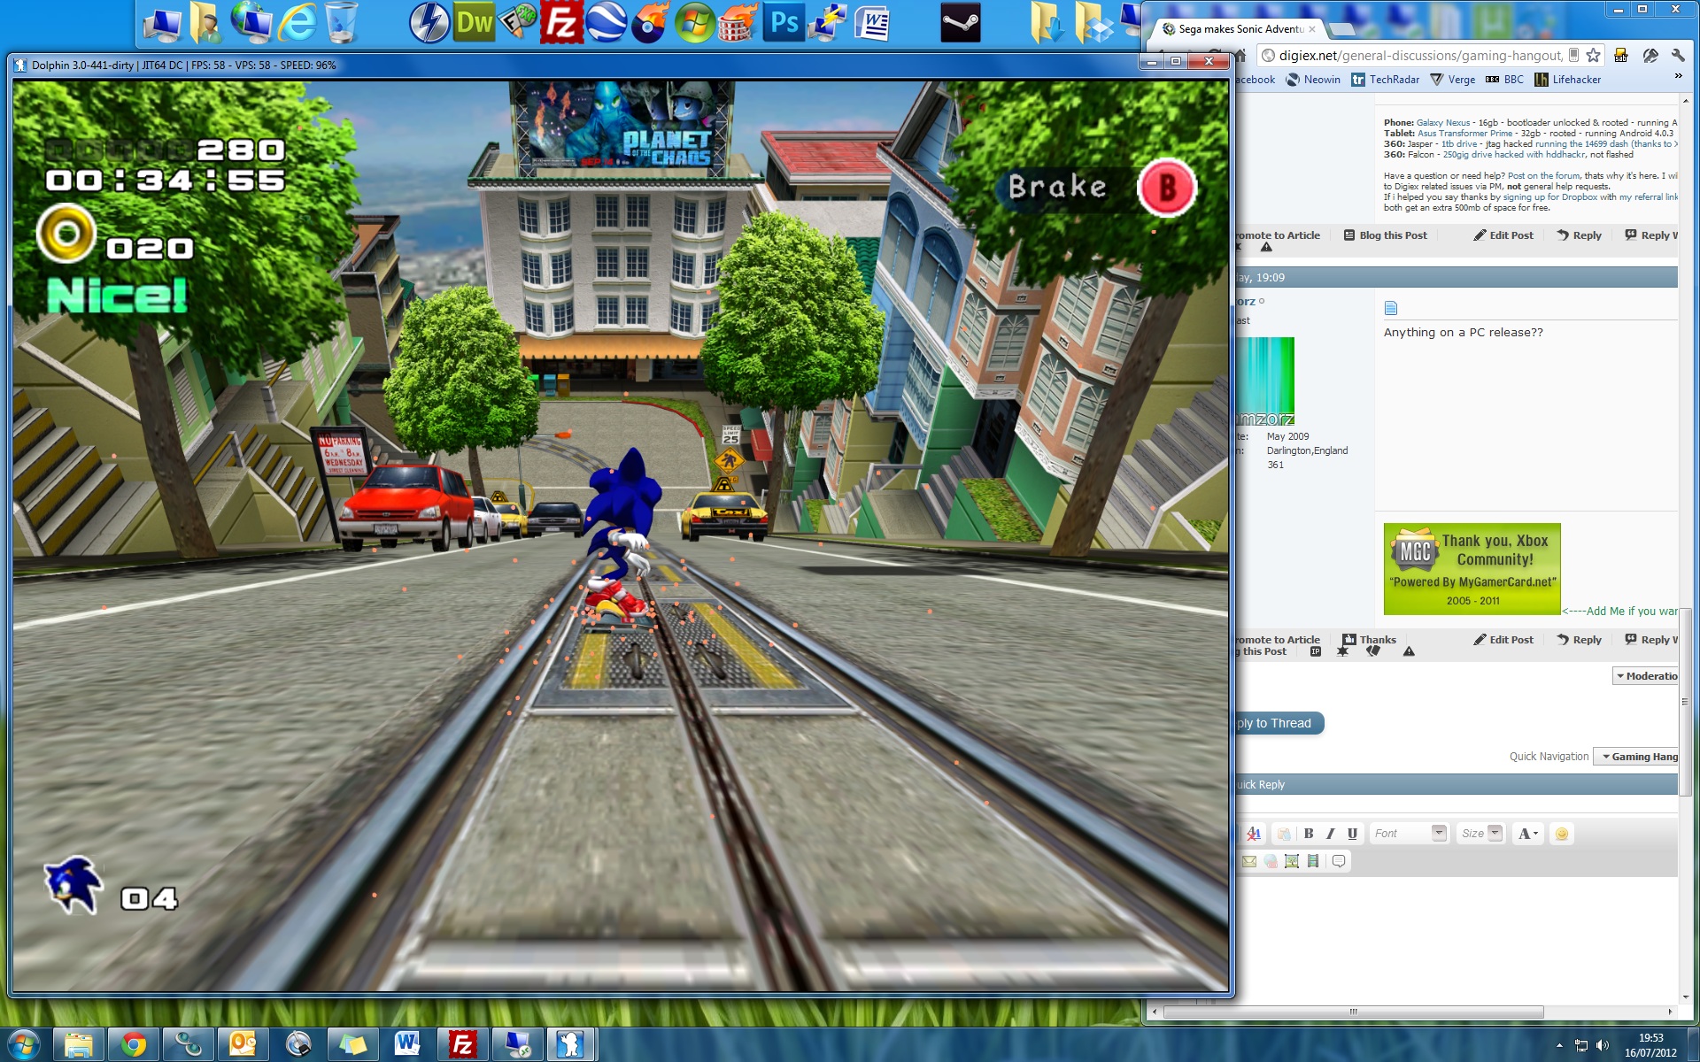Open the smiley insert menu

coord(1562,834)
